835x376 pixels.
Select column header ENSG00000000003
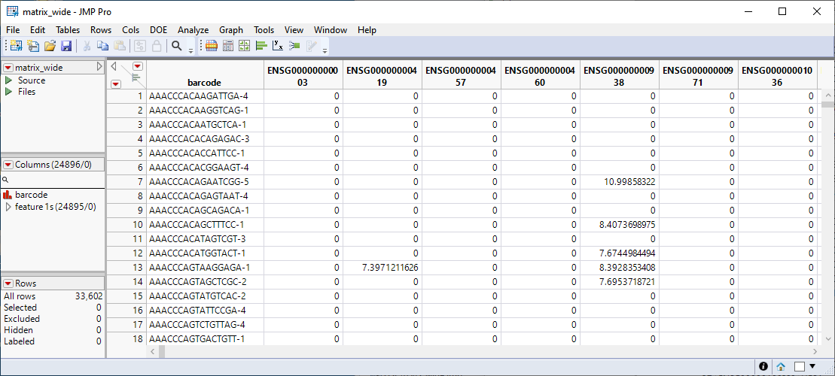303,76
